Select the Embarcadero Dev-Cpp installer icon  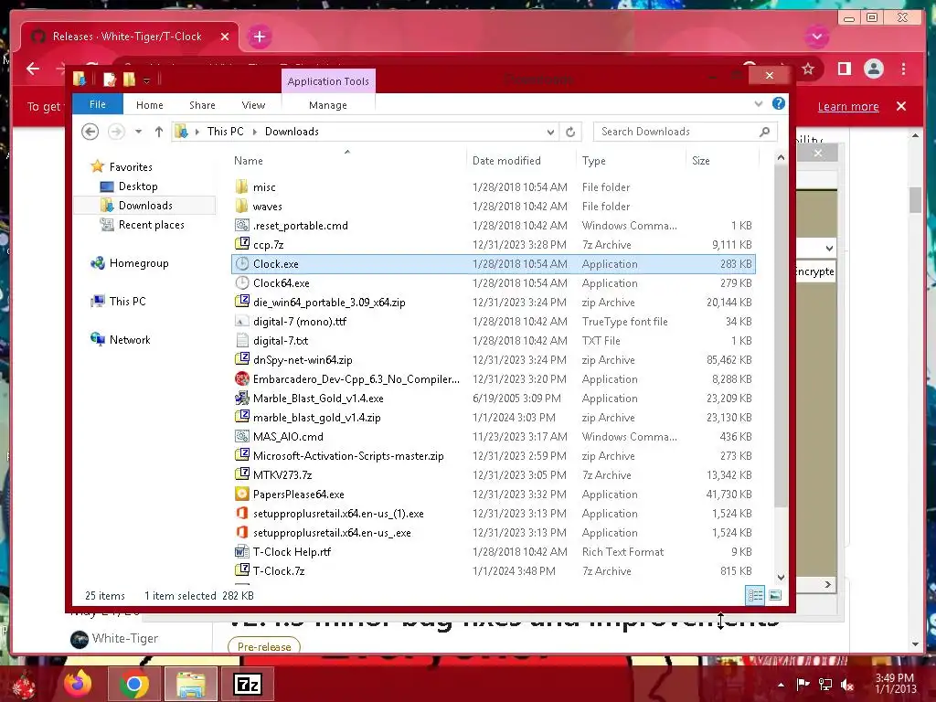pos(241,378)
